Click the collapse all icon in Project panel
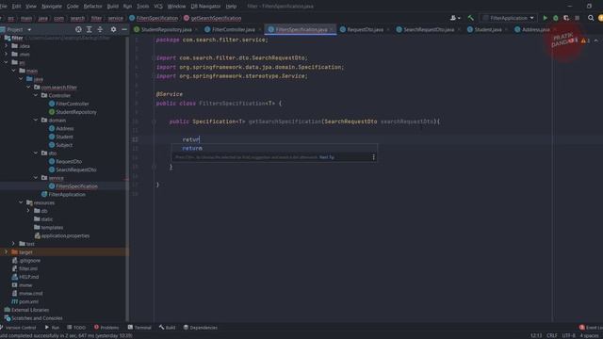 click(100, 29)
